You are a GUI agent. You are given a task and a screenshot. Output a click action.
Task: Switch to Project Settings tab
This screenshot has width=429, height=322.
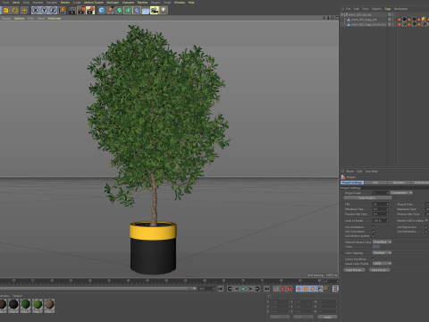tap(352, 182)
